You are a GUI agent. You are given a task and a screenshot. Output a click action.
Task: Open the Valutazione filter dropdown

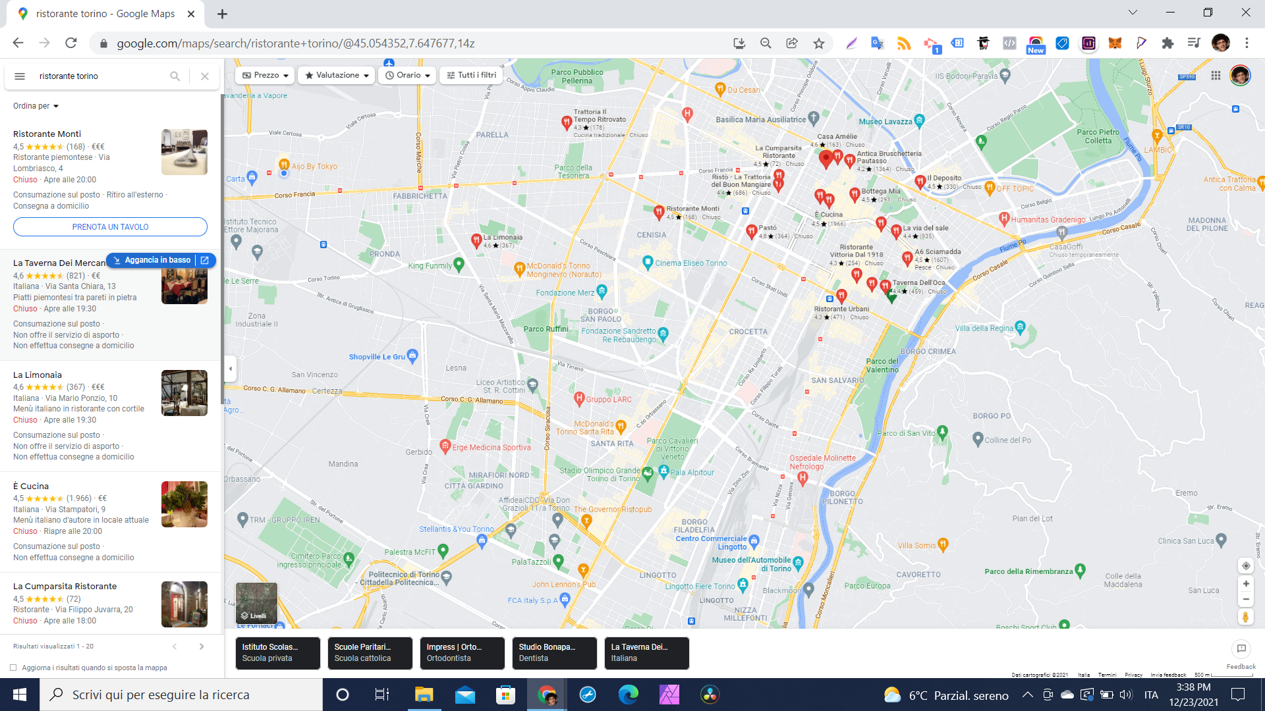click(336, 75)
